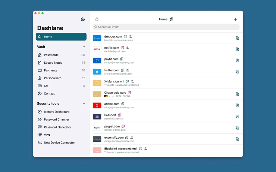276x172 pixels.
Task: Copy dropbox.com credentials with its action icon
Action: (237, 38)
